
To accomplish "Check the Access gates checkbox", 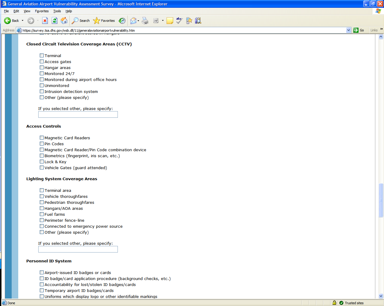I will tap(42, 62).
